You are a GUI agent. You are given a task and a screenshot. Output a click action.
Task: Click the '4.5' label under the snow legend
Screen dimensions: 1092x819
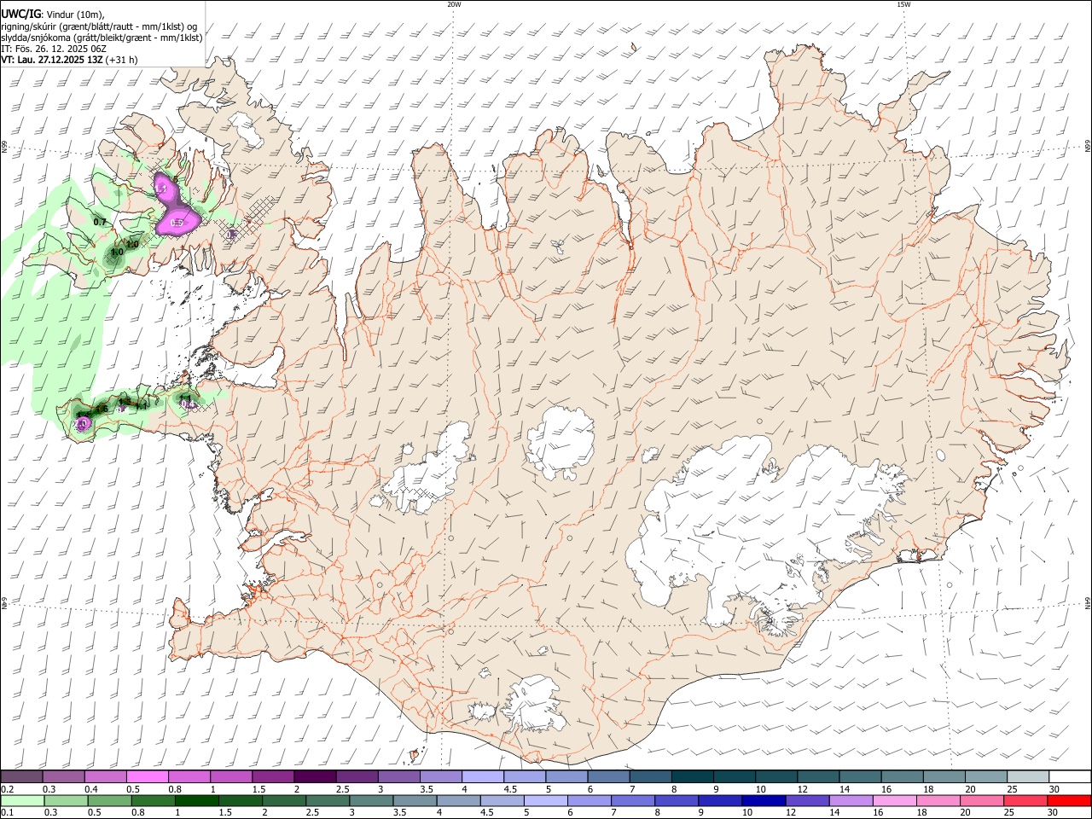(x=510, y=789)
